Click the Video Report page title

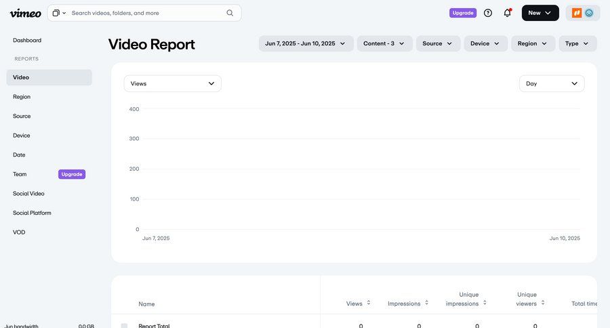click(152, 44)
